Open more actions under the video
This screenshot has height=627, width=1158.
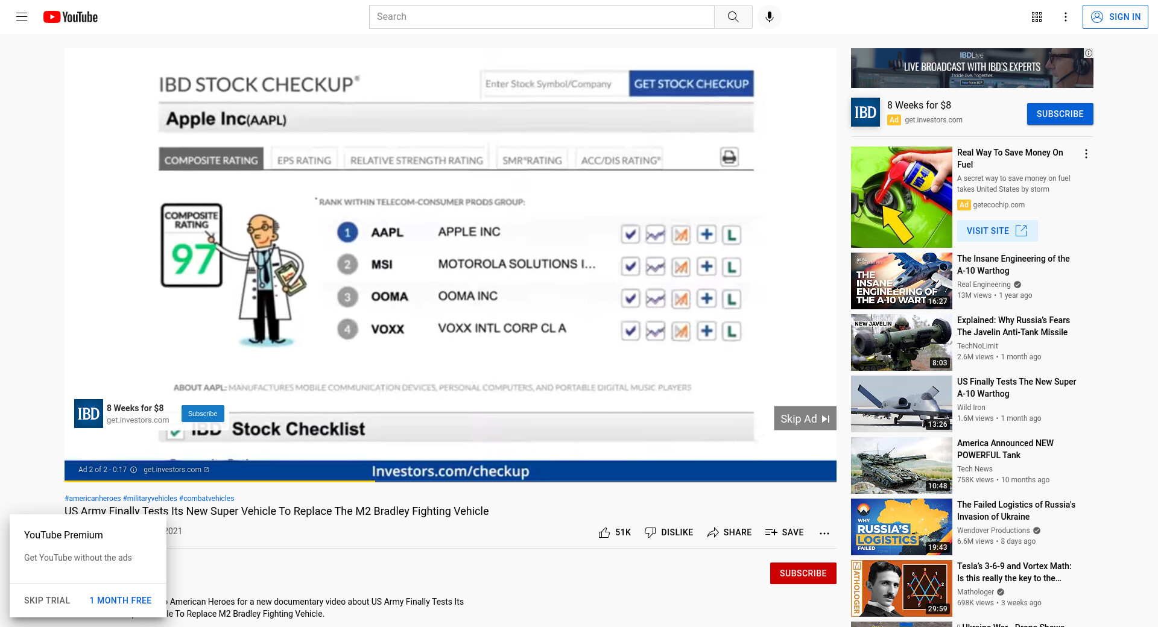click(x=824, y=533)
